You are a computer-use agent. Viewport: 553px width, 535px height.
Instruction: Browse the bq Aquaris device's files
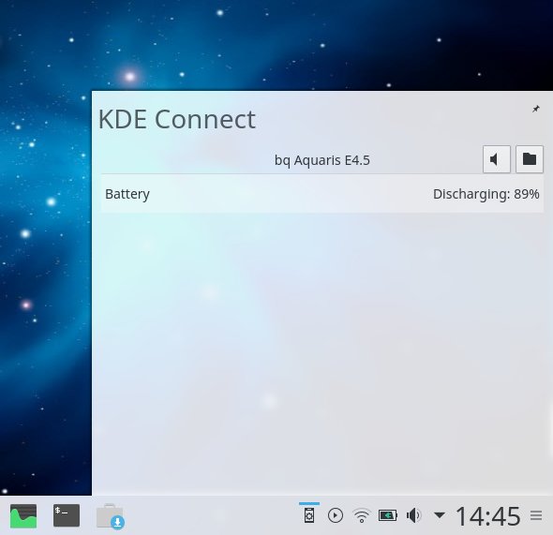tap(530, 159)
